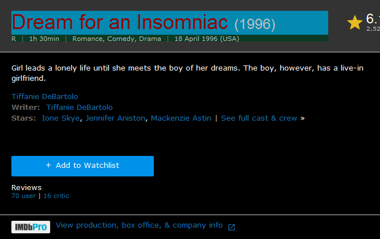Open the 16 critic reviews
380x239 pixels.
pyautogui.click(x=56, y=196)
